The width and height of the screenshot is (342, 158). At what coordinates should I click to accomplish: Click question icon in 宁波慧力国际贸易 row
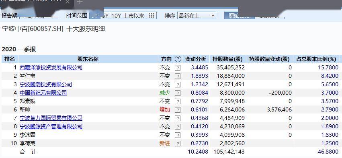[x=178, y=118]
